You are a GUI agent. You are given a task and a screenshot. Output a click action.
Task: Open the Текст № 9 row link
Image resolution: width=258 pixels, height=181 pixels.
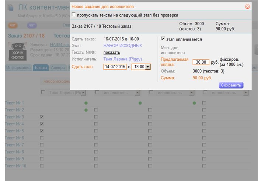pyautogui.click(x=14, y=159)
